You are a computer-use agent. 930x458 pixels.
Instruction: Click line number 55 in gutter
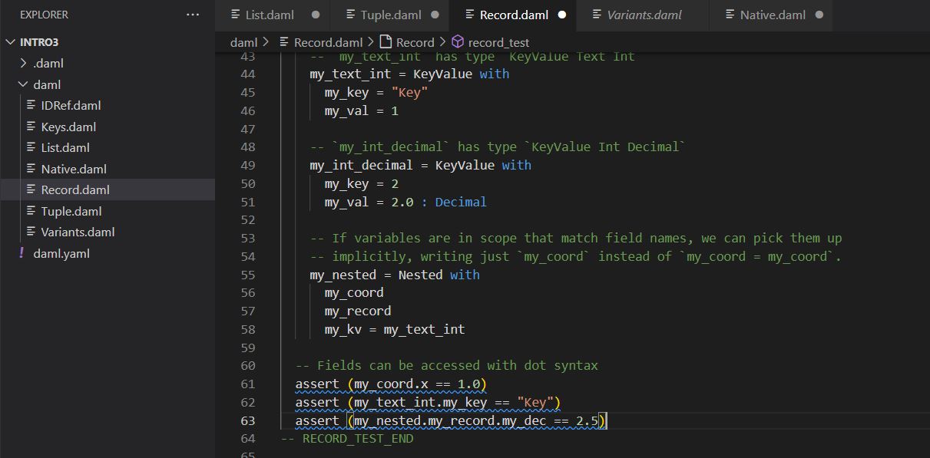click(x=247, y=275)
